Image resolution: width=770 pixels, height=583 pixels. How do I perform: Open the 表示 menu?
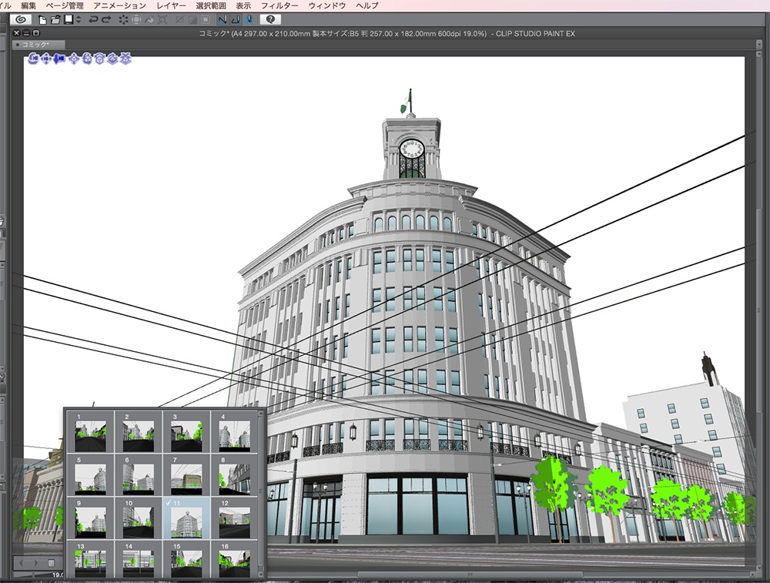click(243, 5)
